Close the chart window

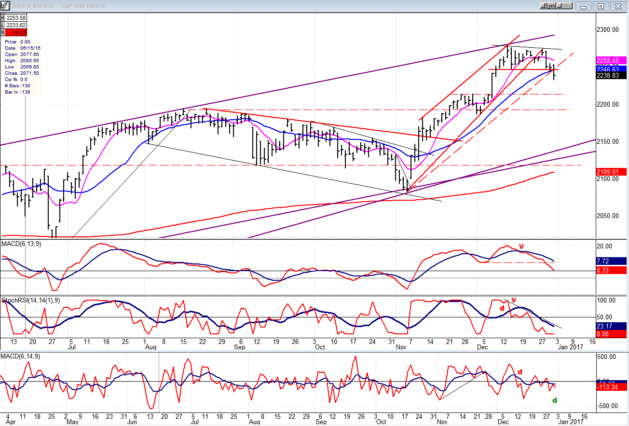coord(617,6)
